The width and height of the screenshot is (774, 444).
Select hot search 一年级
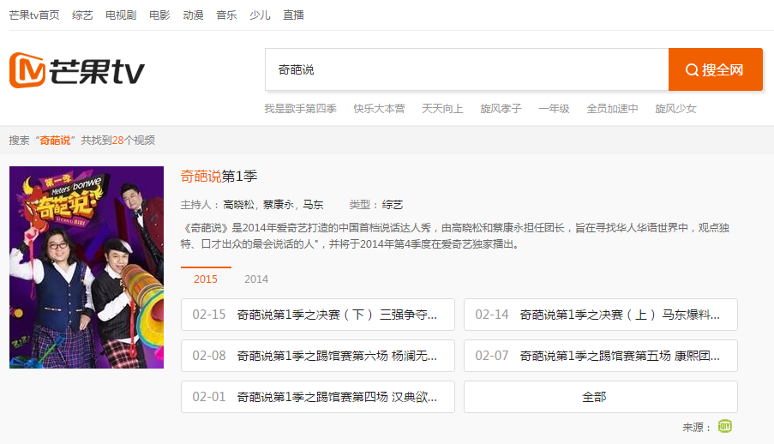tap(554, 109)
